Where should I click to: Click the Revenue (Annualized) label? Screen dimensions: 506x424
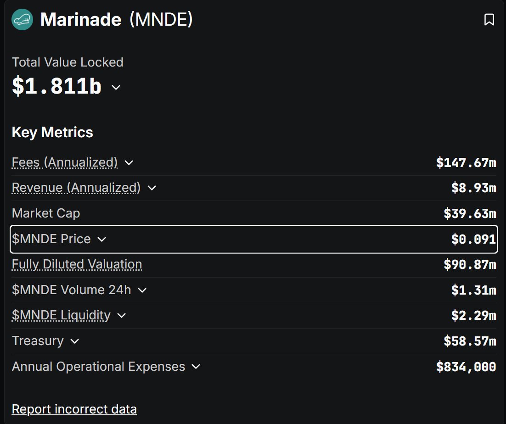click(76, 187)
